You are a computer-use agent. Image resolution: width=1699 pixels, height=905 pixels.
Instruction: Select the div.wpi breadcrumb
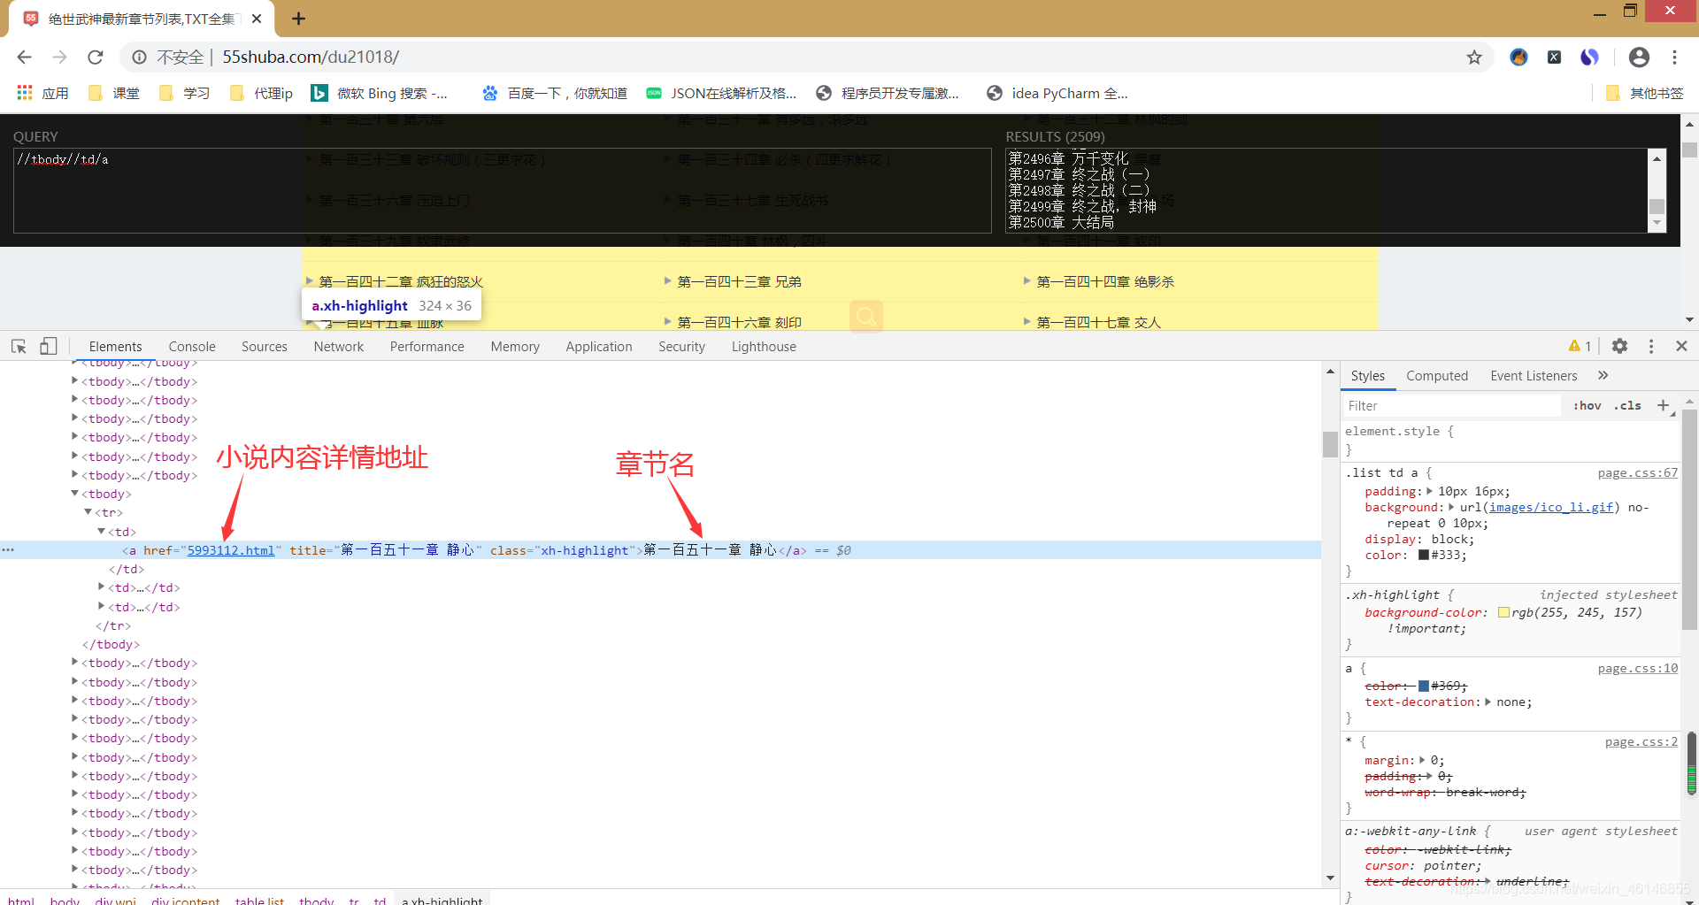click(116, 901)
